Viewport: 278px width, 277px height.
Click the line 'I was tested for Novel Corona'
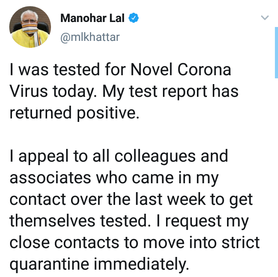(120, 70)
